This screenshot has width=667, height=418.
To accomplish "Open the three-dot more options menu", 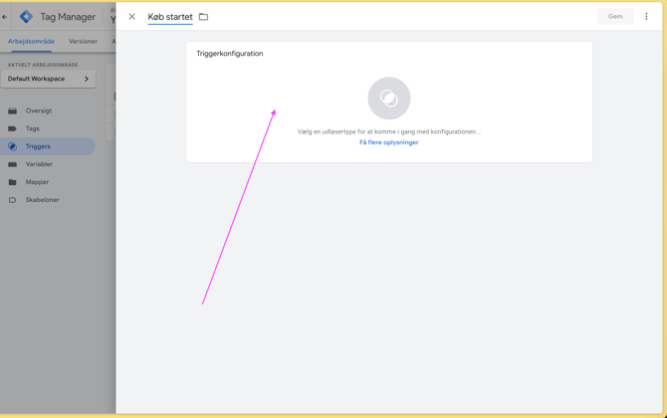I will pyautogui.click(x=646, y=17).
